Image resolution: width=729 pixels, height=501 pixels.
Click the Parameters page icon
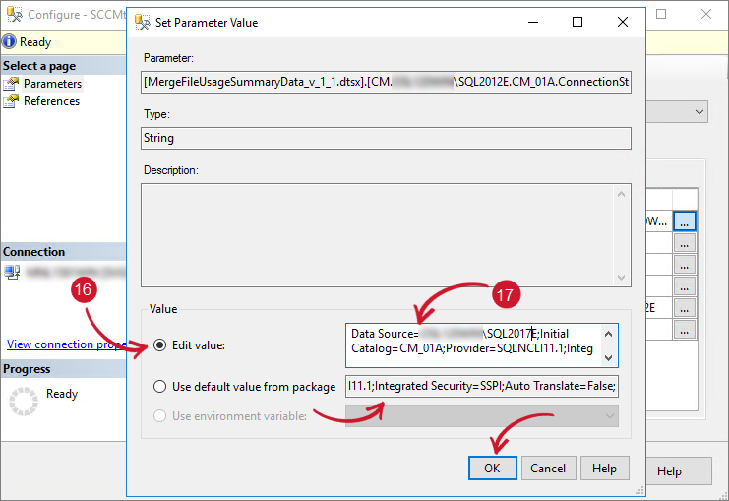[11, 84]
